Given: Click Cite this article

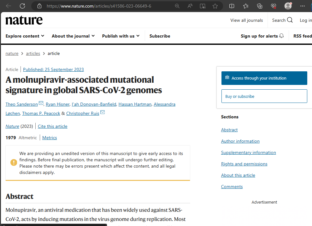Looking at the screenshot, I should (53, 127).
